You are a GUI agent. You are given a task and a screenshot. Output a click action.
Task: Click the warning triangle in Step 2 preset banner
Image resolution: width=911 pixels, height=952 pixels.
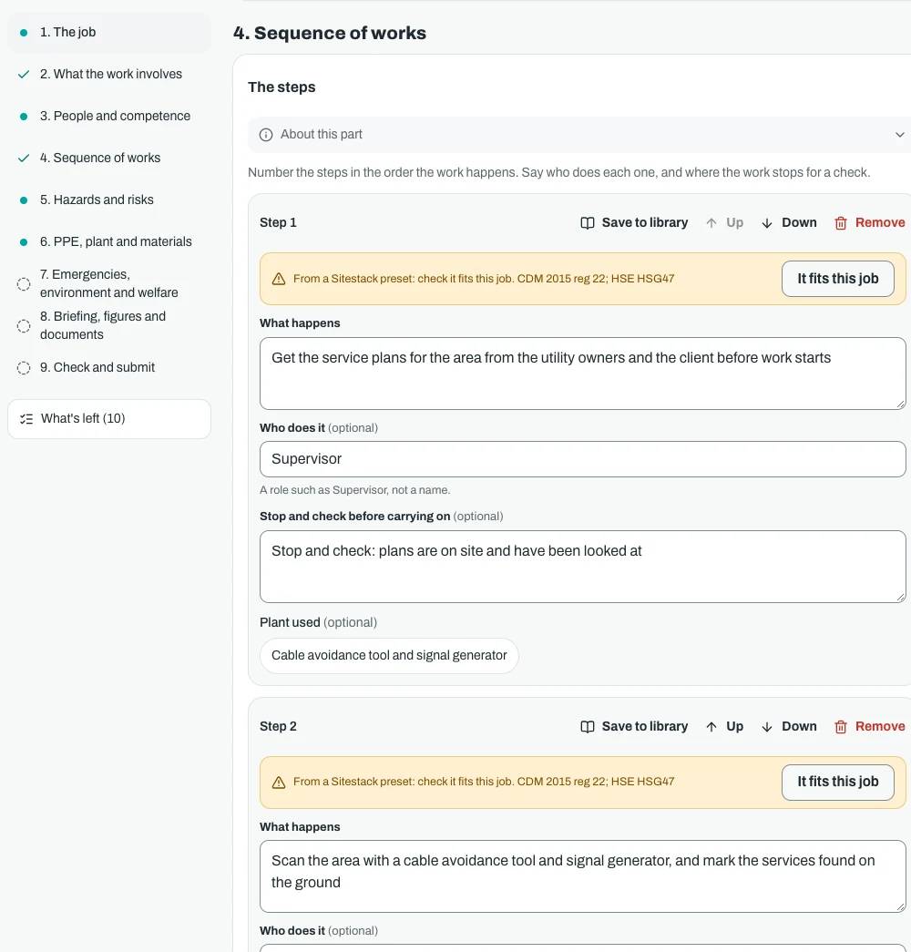pos(279,782)
